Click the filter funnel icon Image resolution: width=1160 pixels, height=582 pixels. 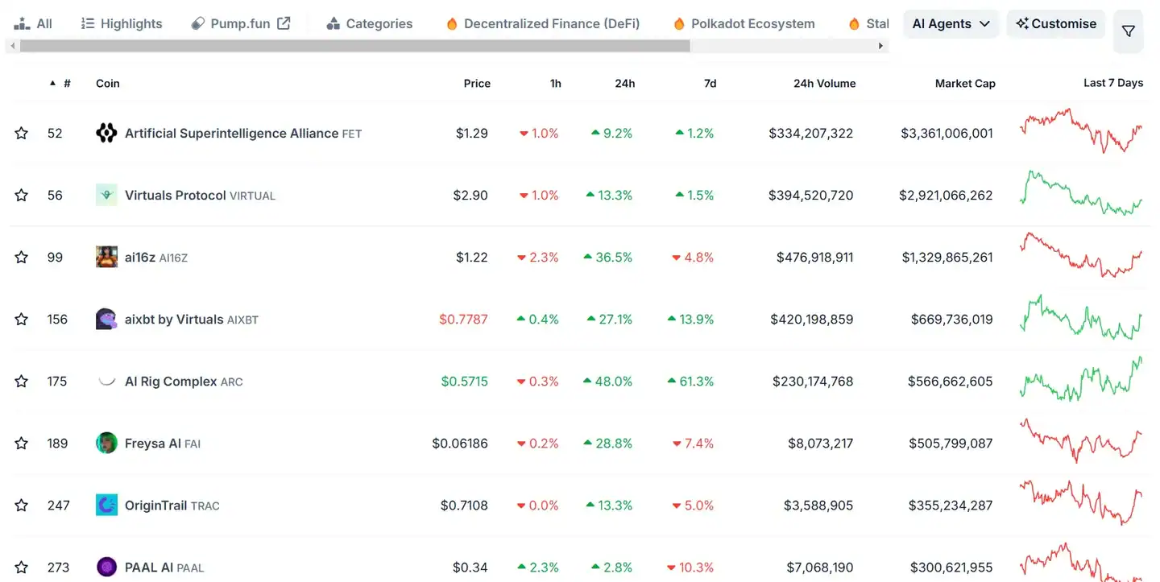1128,31
